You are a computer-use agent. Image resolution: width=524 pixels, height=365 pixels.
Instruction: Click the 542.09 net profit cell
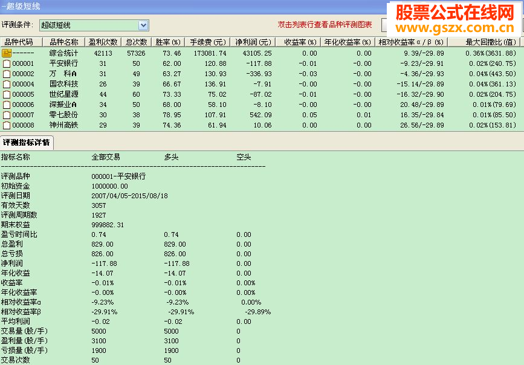260,115
